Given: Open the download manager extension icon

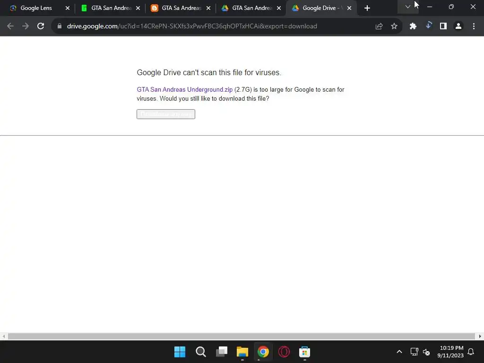Looking at the screenshot, I should point(428,26).
